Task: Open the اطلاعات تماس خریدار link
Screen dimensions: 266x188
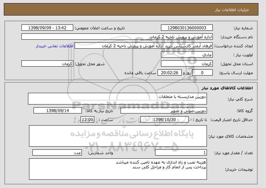Action: pos(55,46)
